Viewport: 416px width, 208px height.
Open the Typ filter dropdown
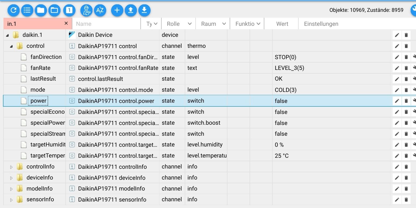151,24
